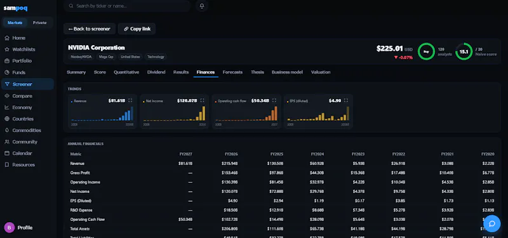Open Profile avatar

coord(10,228)
